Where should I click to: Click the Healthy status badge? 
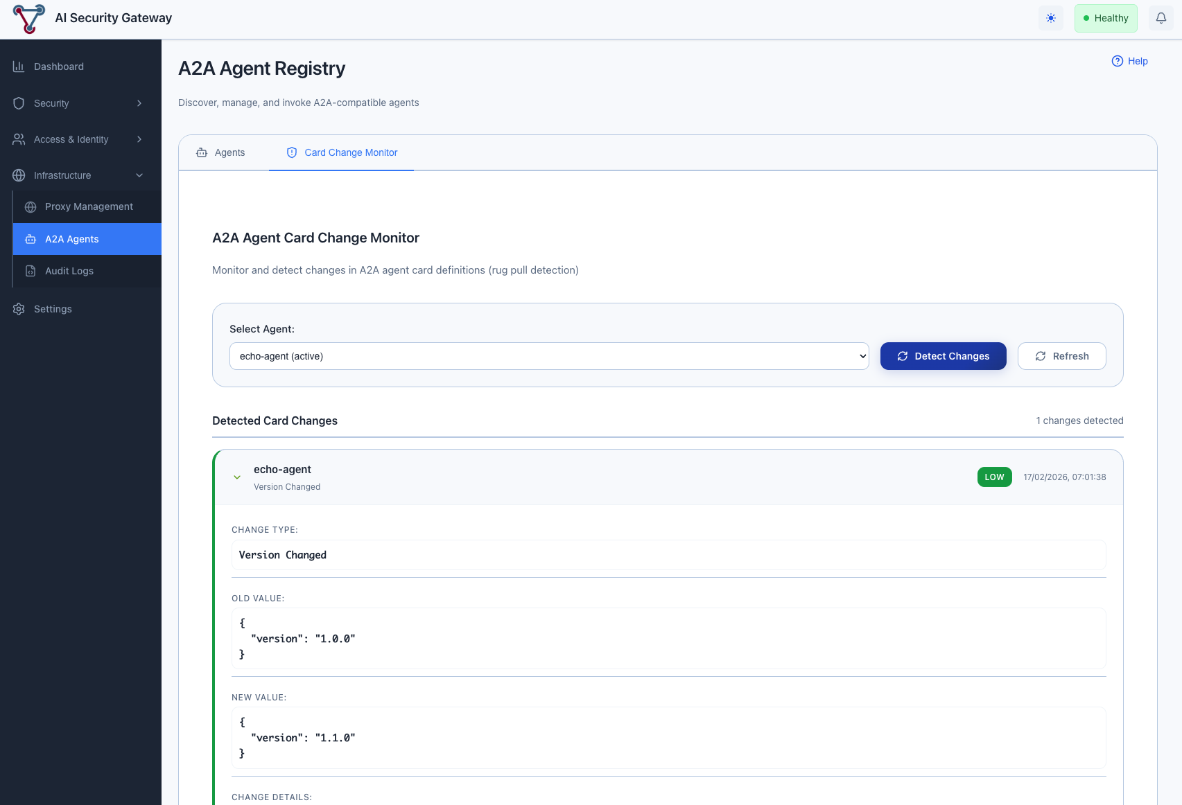point(1105,18)
